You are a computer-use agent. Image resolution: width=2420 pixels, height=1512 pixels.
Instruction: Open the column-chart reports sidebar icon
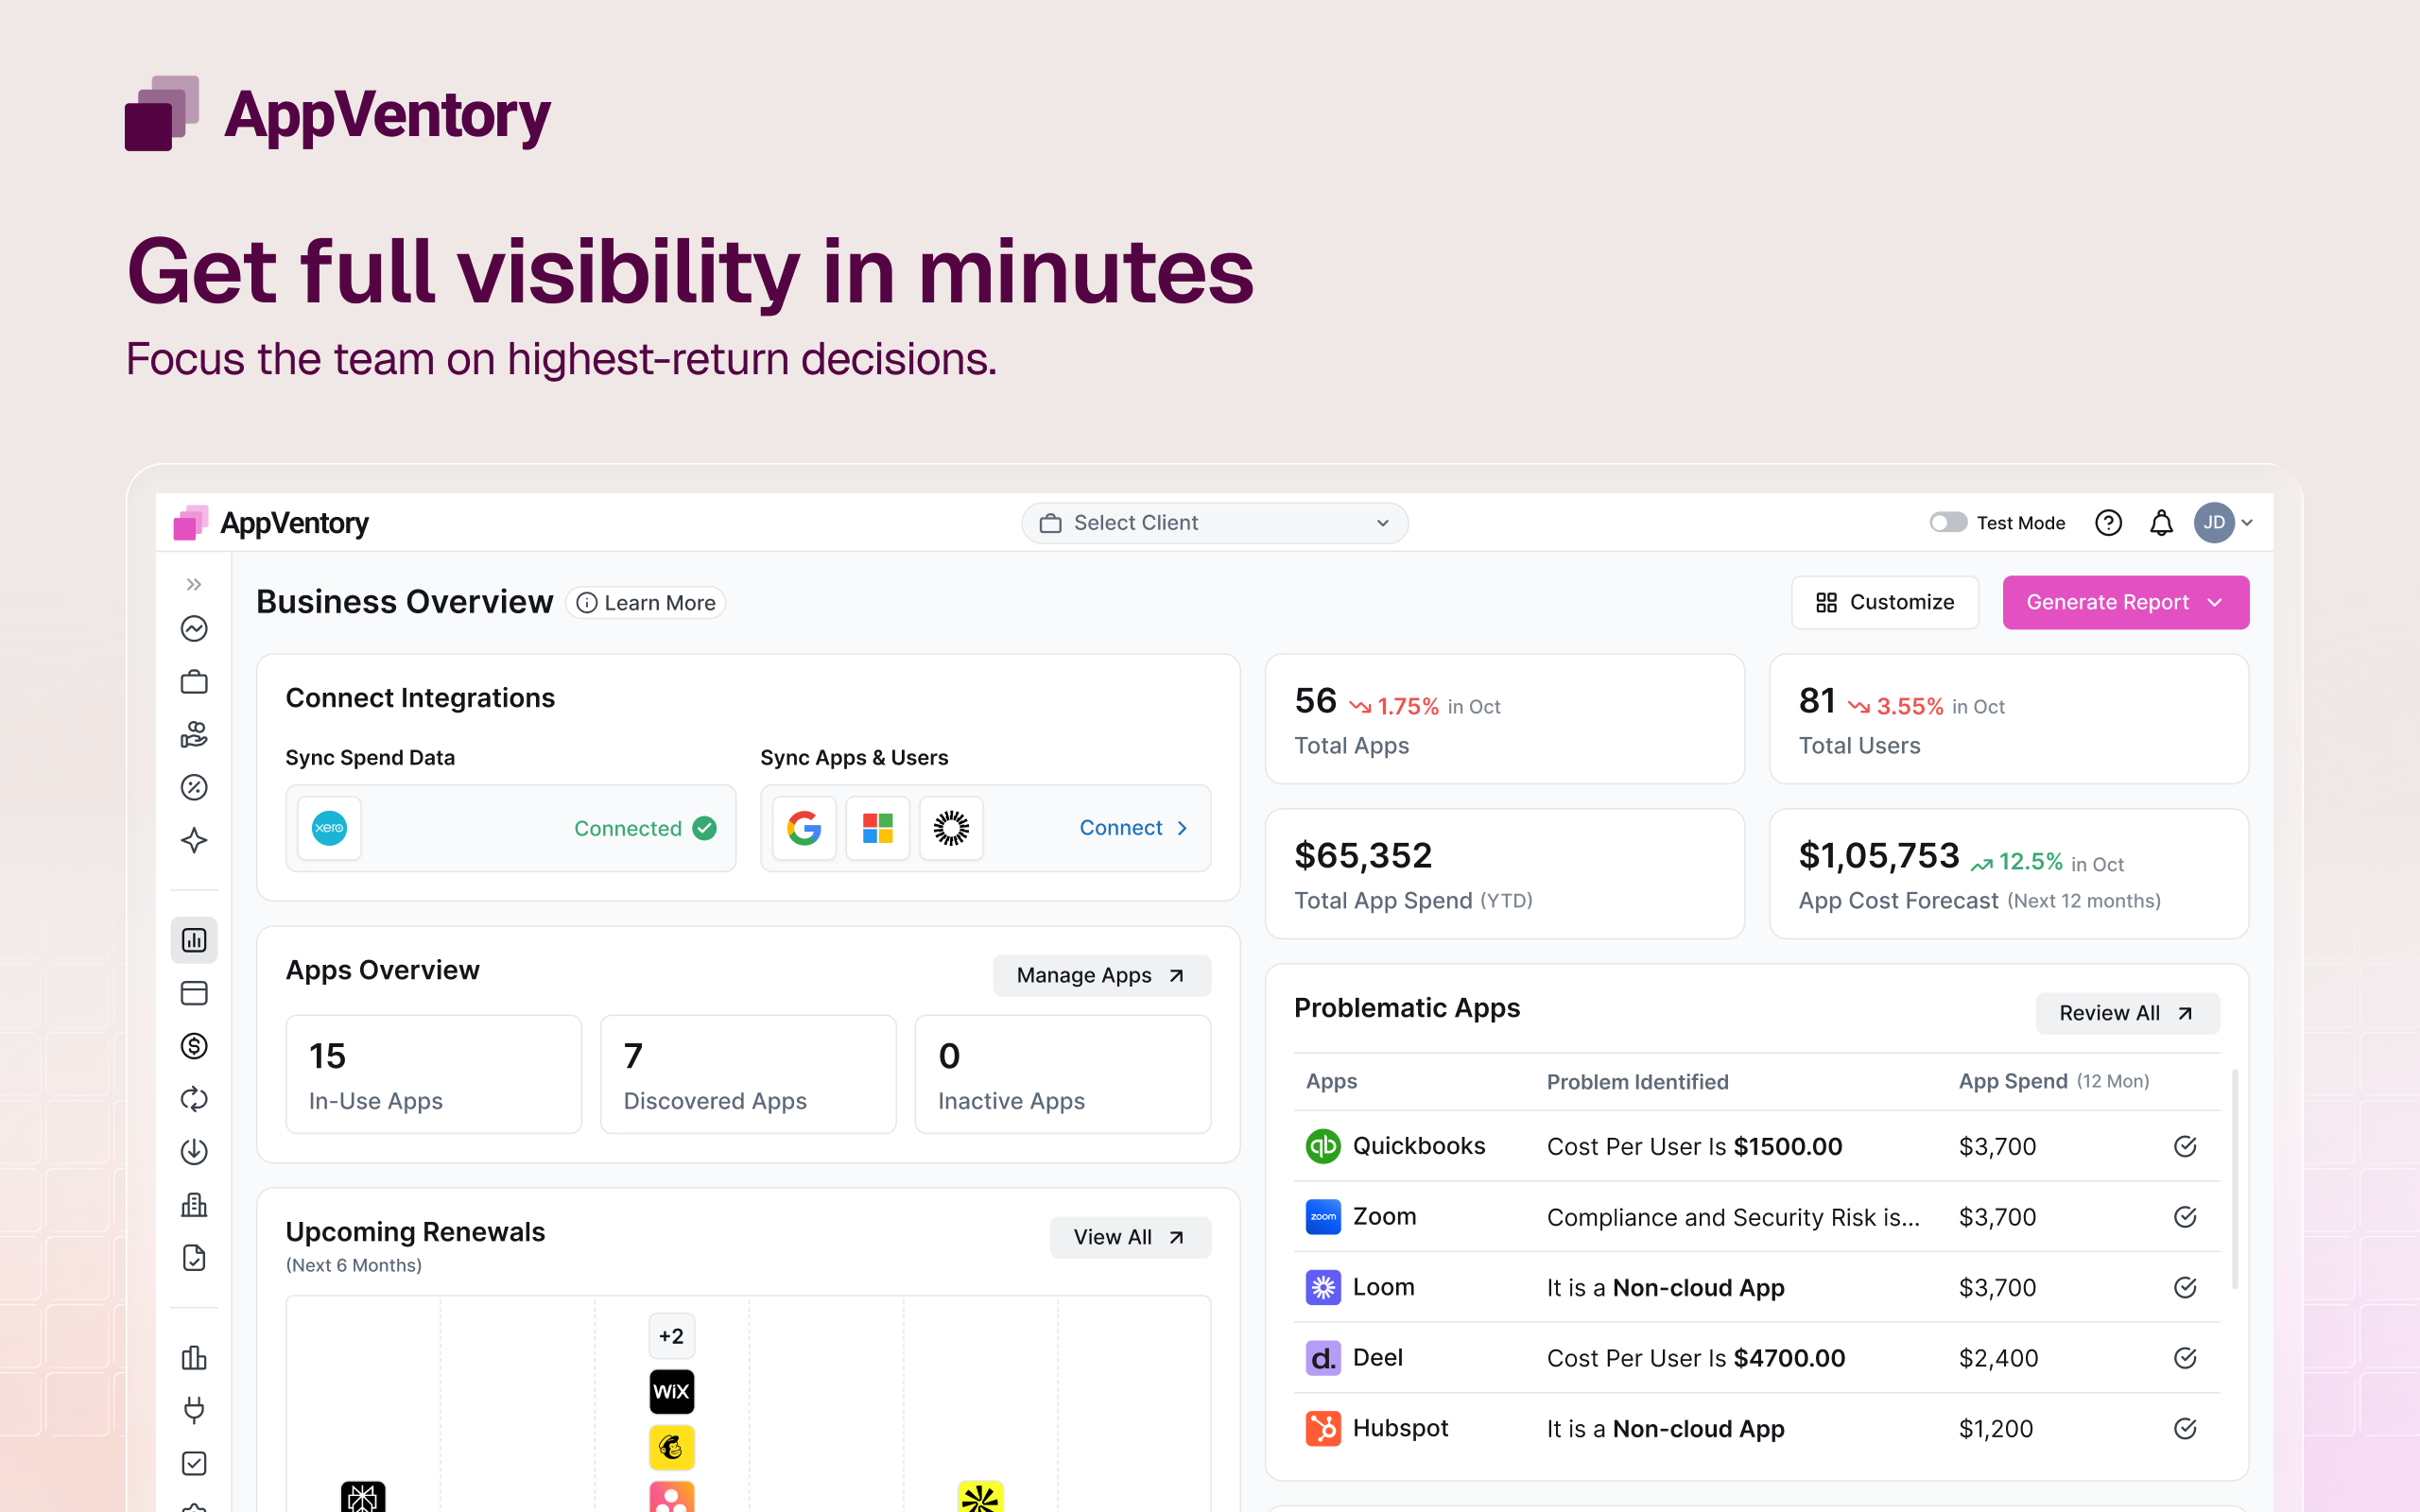pyautogui.click(x=194, y=1358)
